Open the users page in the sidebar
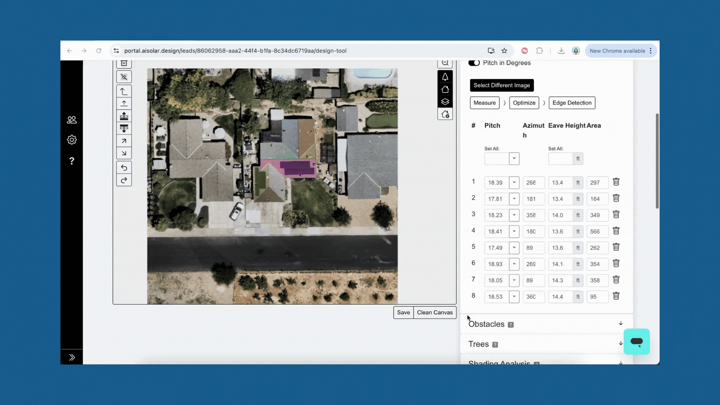The image size is (720, 405). 72,120
